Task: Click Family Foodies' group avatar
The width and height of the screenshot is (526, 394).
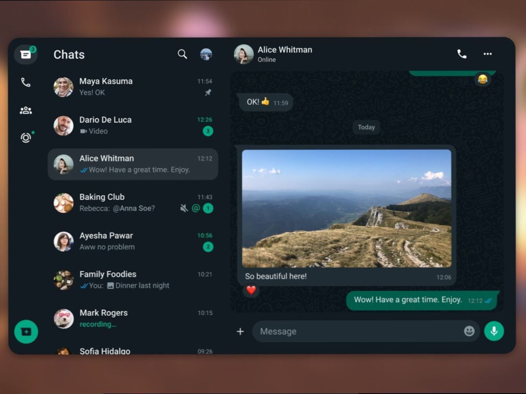Action: point(63,280)
